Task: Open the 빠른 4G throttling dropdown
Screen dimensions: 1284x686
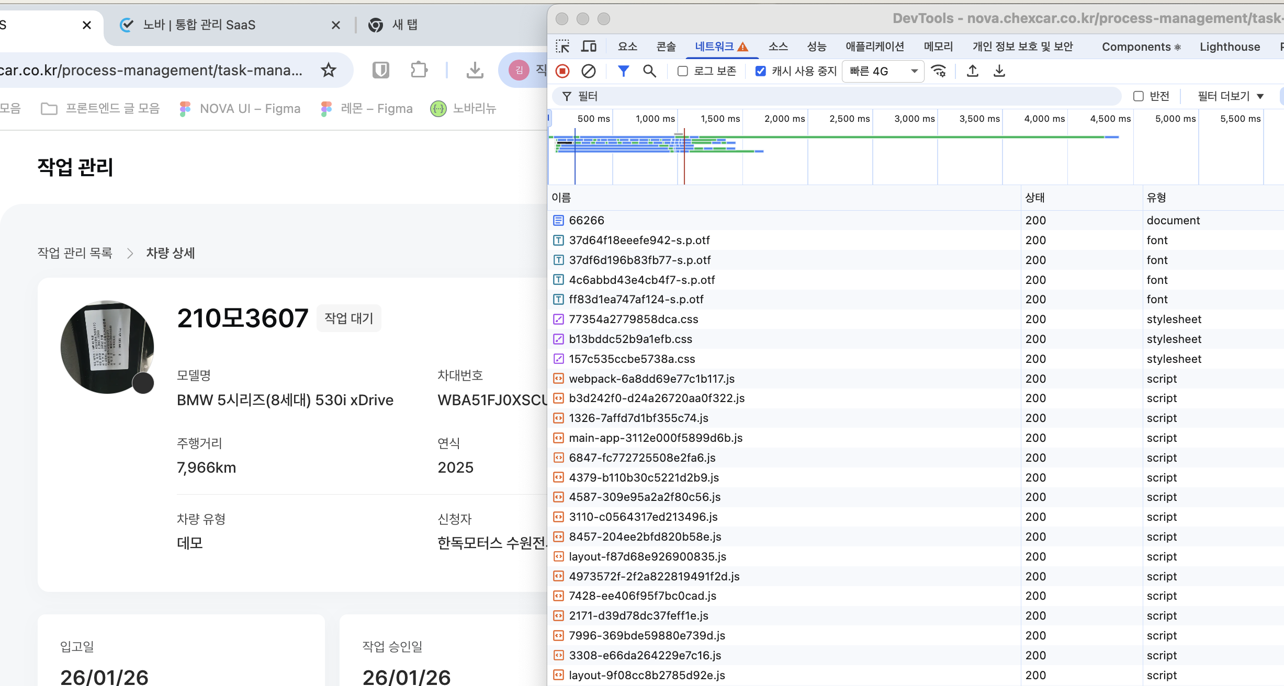Action: pyautogui.click(x=883, y=71)
